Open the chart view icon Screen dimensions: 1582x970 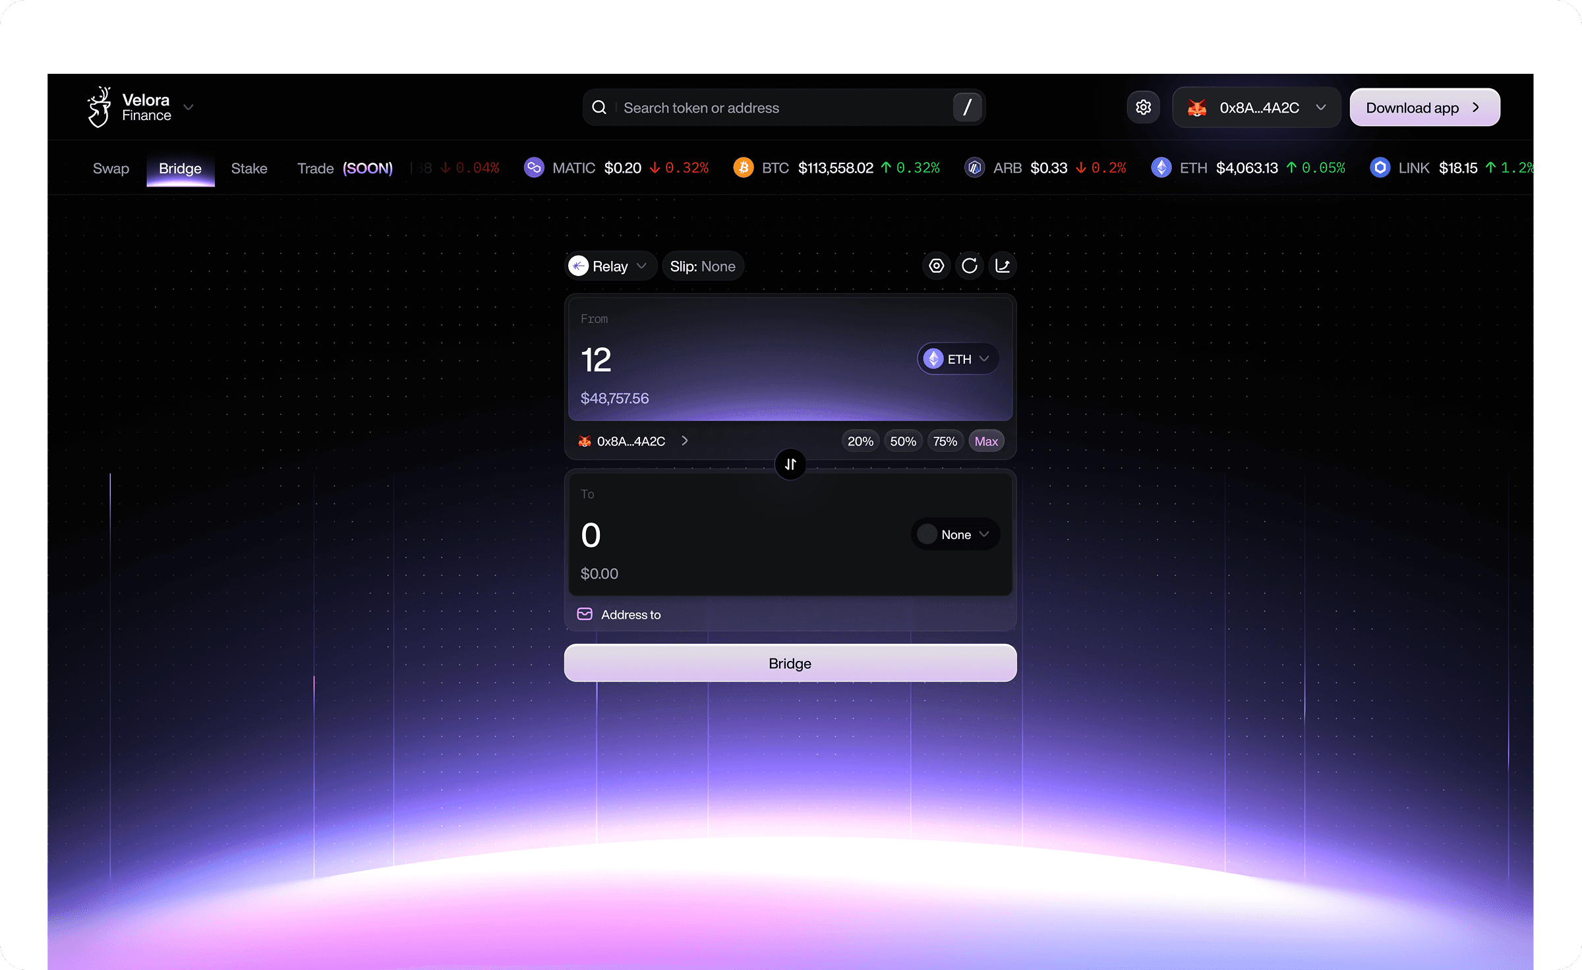(x=1002, y=266)
